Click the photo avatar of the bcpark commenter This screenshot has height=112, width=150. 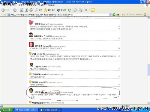31,90
